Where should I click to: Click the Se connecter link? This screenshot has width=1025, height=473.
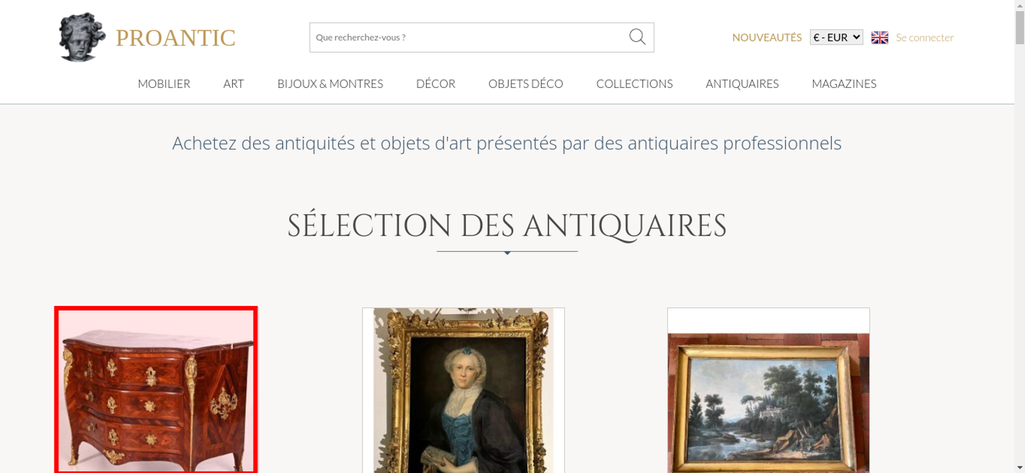click(x=925, y=37)
